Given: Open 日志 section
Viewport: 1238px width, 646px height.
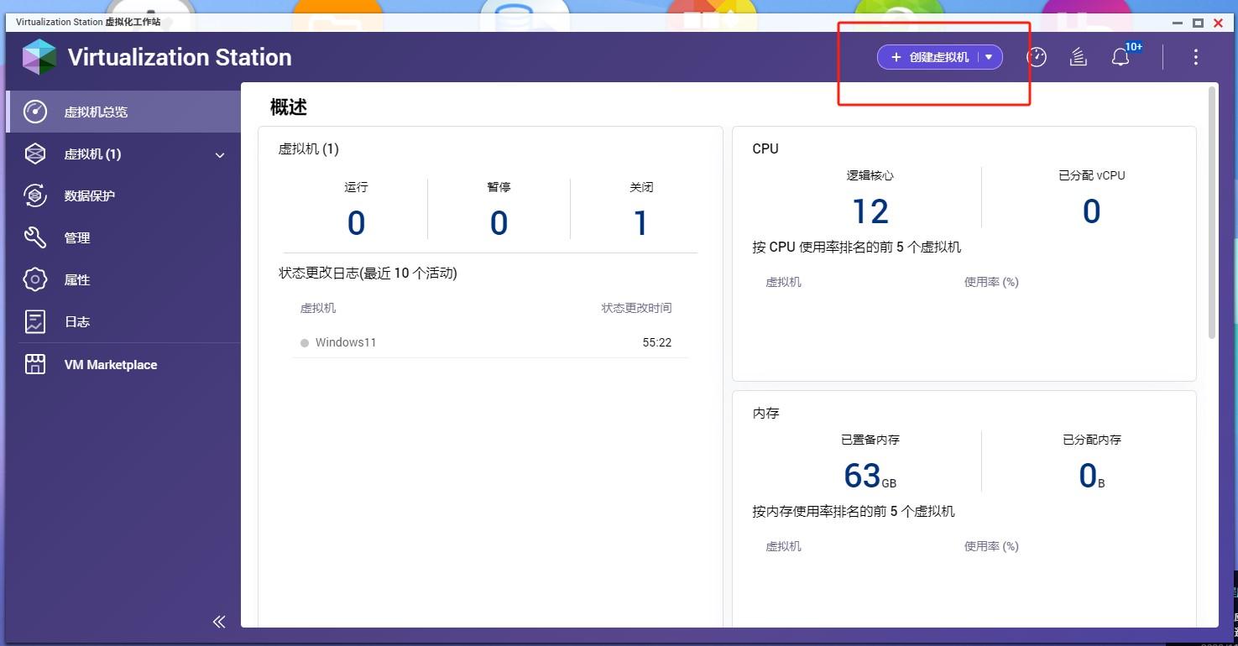Looking at the screenshot, I should (x=123, y=321).
